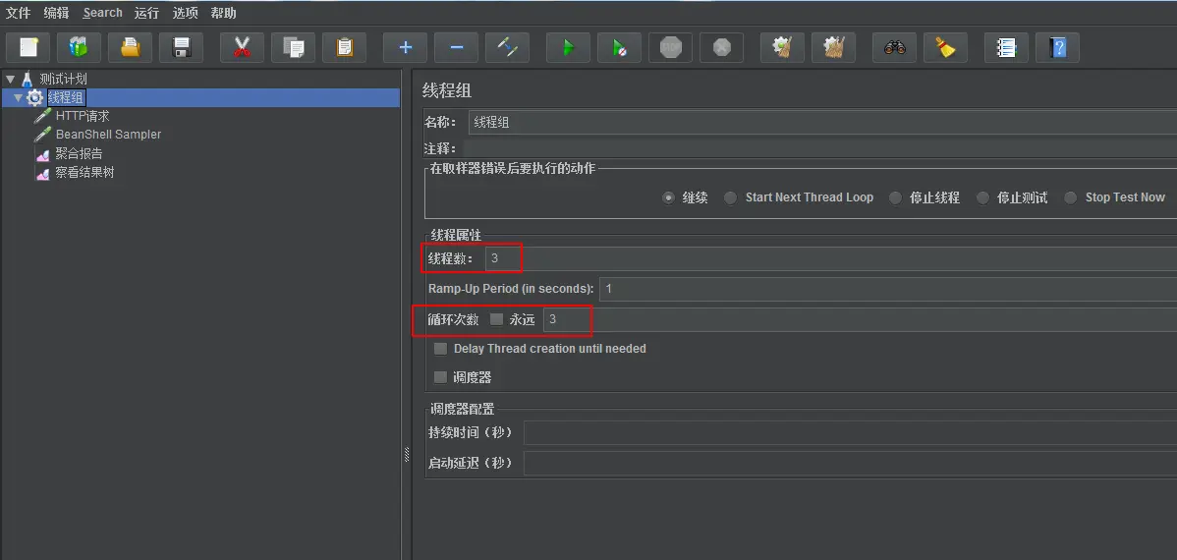The image size is (1177, 560).
Task: Click the Clear All results icon
Action: [x=833, y=47]
